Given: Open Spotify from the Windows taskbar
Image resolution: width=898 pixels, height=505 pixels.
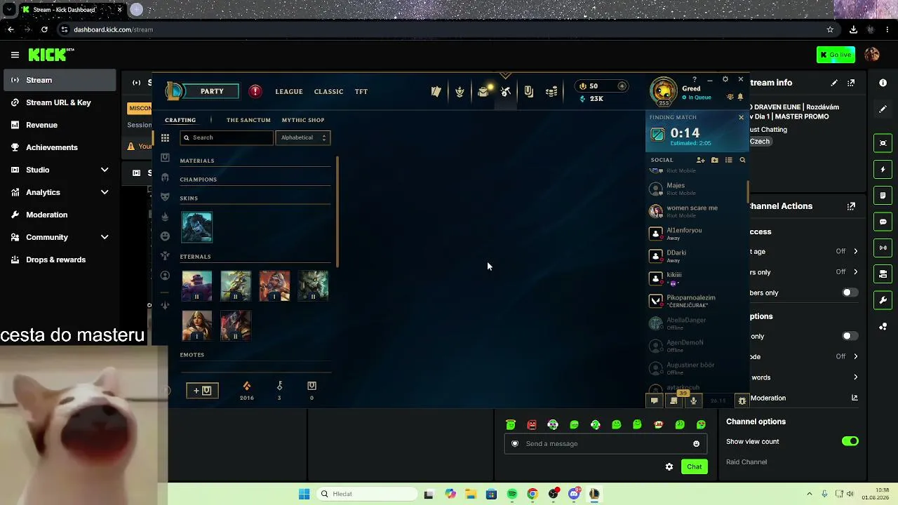Looking at the screenshot, I should [x=512, y=494].
